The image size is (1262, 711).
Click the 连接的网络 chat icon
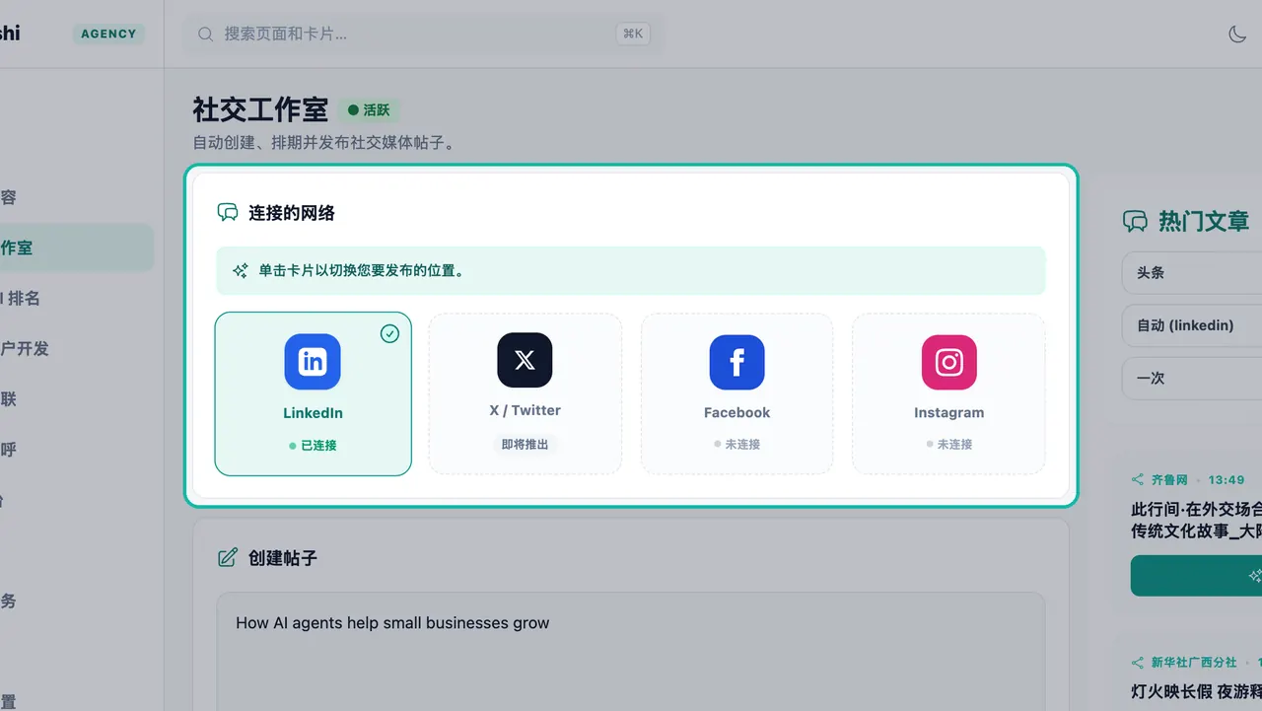click(228, 212)
